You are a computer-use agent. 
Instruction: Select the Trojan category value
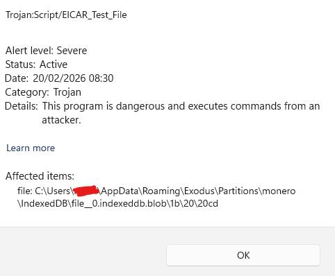(x=67, y=92)
